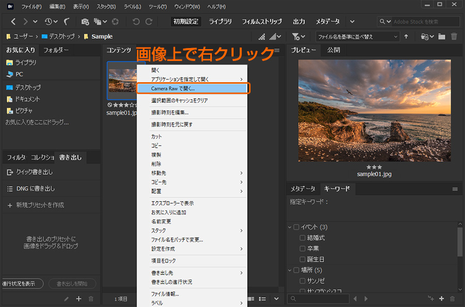465x307 pixels.
Task: Click the get photos from camera icon
Action: 85,21
